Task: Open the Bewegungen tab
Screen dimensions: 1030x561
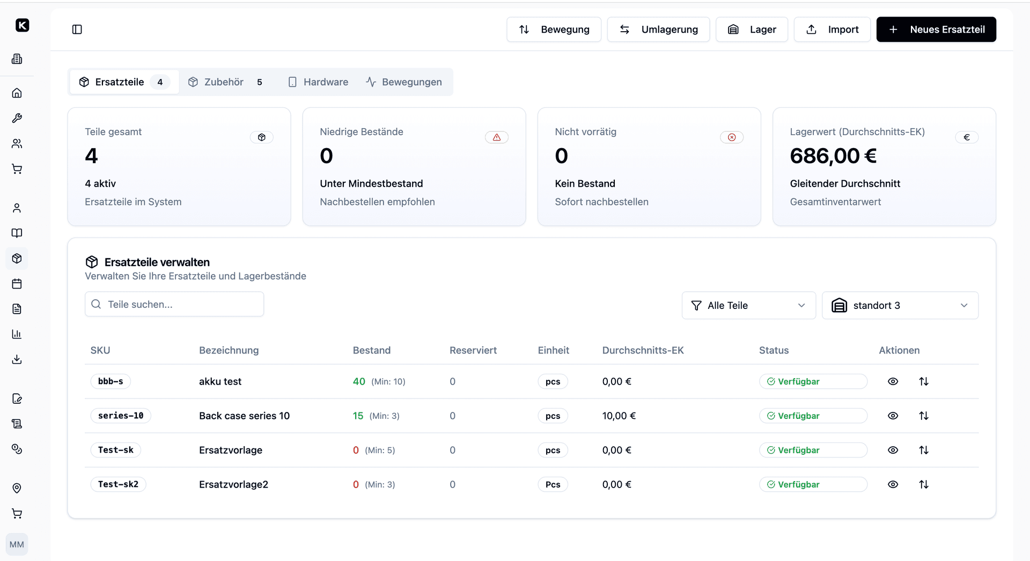Action: pos(404,82)
